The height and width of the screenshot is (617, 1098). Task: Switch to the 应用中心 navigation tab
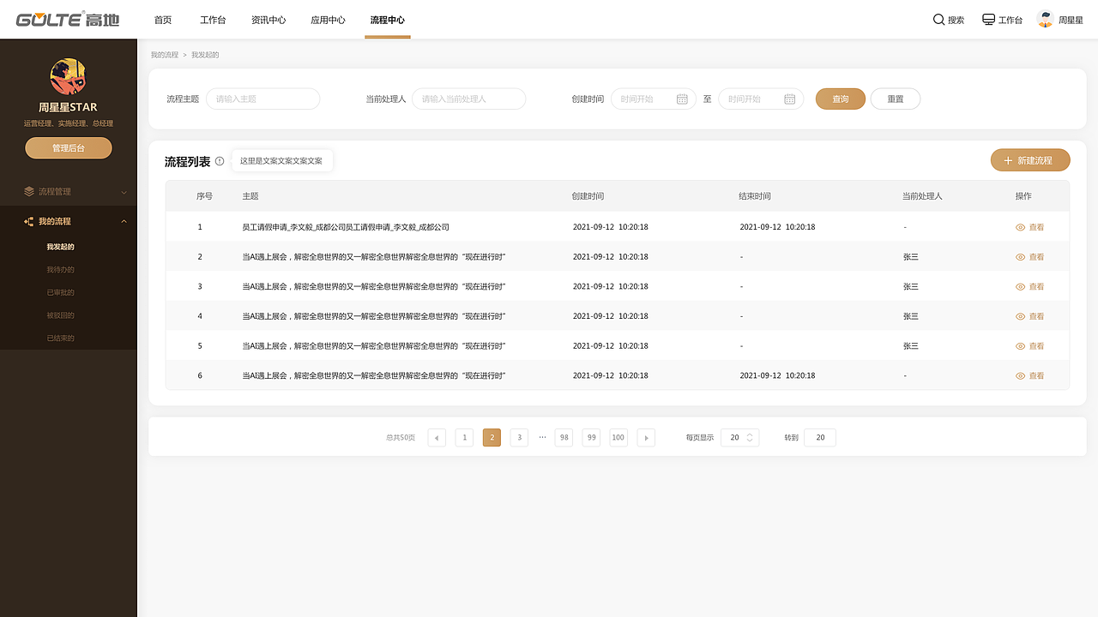click(328, 20)
